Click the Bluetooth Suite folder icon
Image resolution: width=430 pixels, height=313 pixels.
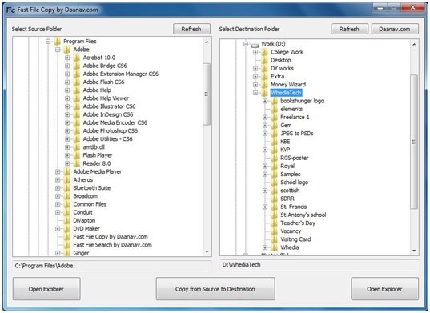pos(67,188)
